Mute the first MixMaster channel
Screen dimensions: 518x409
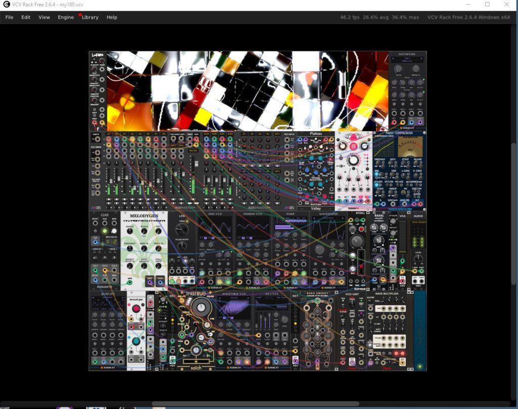(x=108, y=200)
